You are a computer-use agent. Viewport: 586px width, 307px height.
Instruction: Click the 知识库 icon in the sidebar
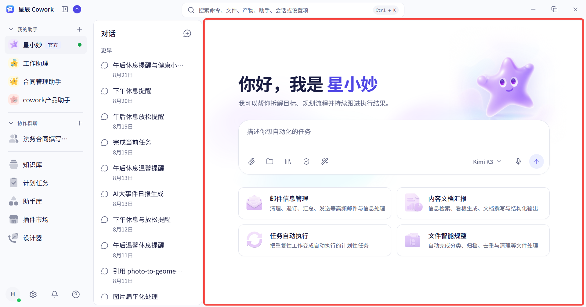tap(14, 165)
